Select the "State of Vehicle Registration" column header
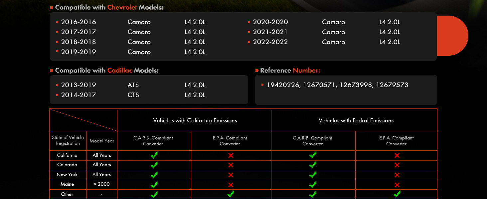Screen dimensions: 487x199 coord(68,140)
